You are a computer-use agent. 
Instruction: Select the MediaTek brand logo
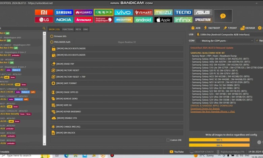pyautogui.click(x=123, y=20)
